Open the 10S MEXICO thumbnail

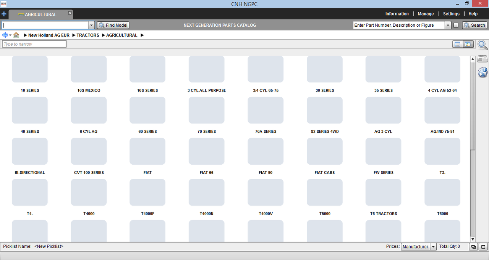89,69
